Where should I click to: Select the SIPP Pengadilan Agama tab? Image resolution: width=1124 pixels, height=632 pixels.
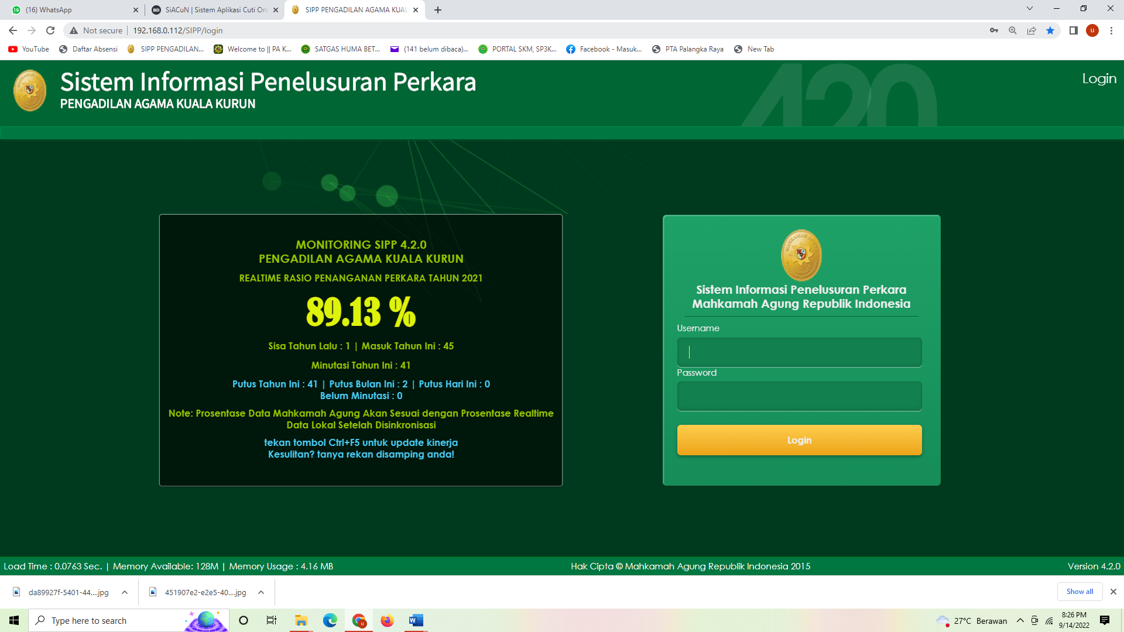pyautogui.click(x=354, y=10)
